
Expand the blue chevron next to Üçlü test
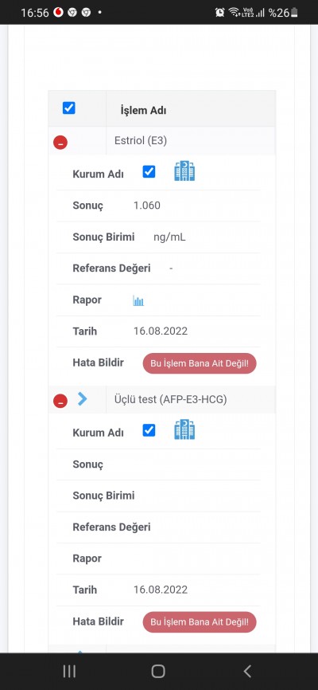pyautogui.click(x=82, y=398)
